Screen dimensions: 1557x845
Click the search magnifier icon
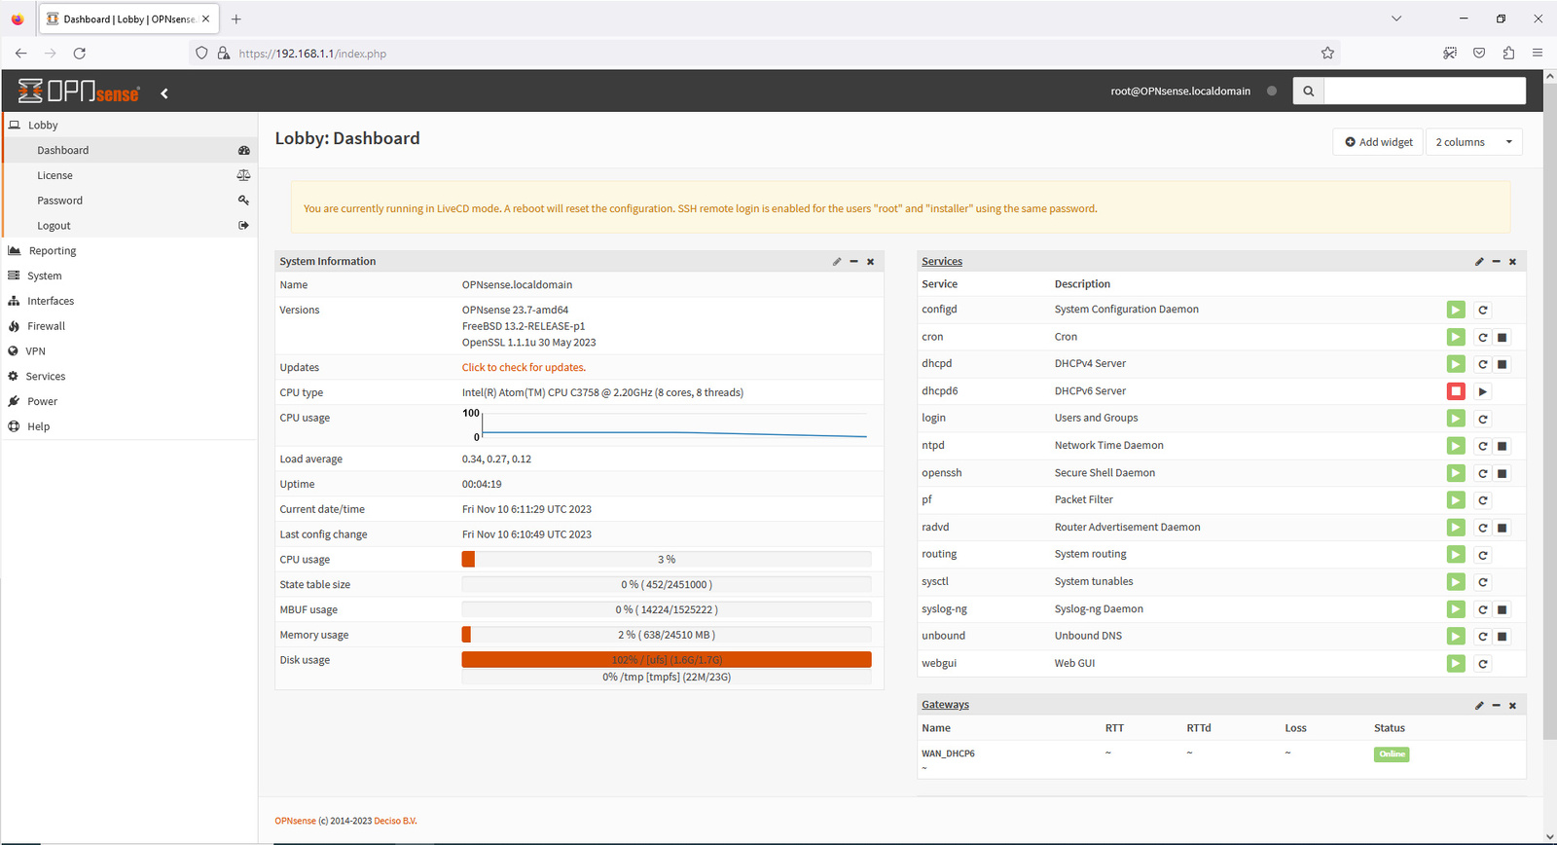pos(1308,91)
